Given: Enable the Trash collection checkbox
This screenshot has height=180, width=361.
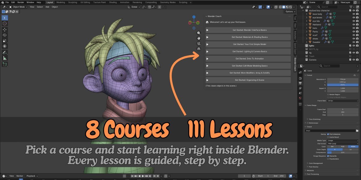Looking at the screenshot, I should tap(350, 56).
